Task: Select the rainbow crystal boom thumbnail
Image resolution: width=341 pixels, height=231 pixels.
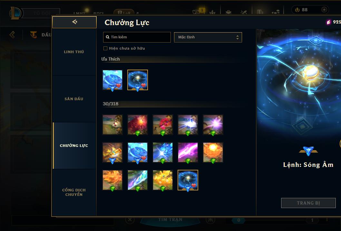Action: pos(137,180)
